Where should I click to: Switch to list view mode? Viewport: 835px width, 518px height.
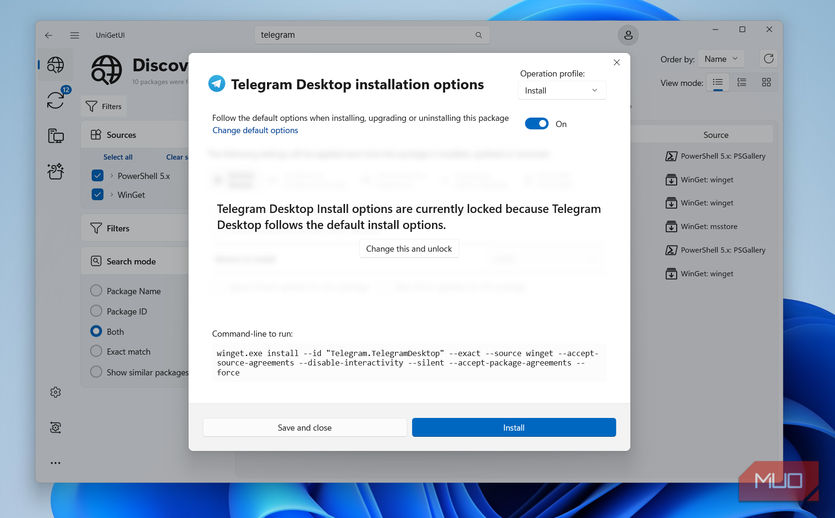[x=718, y=82]
